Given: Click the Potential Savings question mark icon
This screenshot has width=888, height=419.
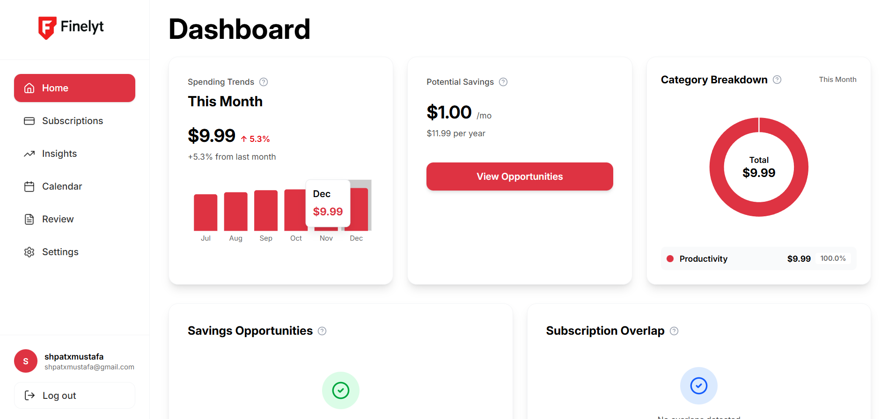Looking at the screenshot, I should pyautogui.click(x=503, y=81).
